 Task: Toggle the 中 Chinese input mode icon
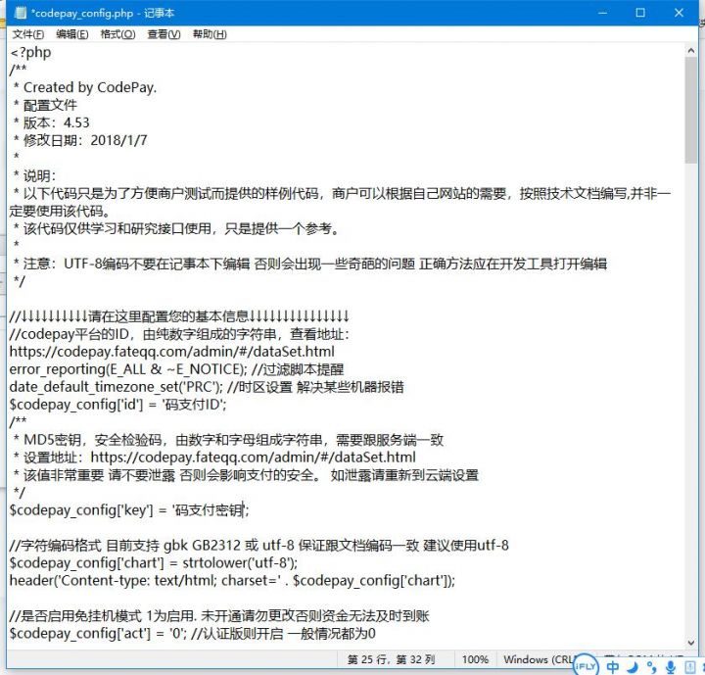612,666
